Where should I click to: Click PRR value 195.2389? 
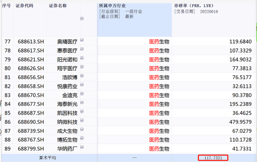point(241,104)
